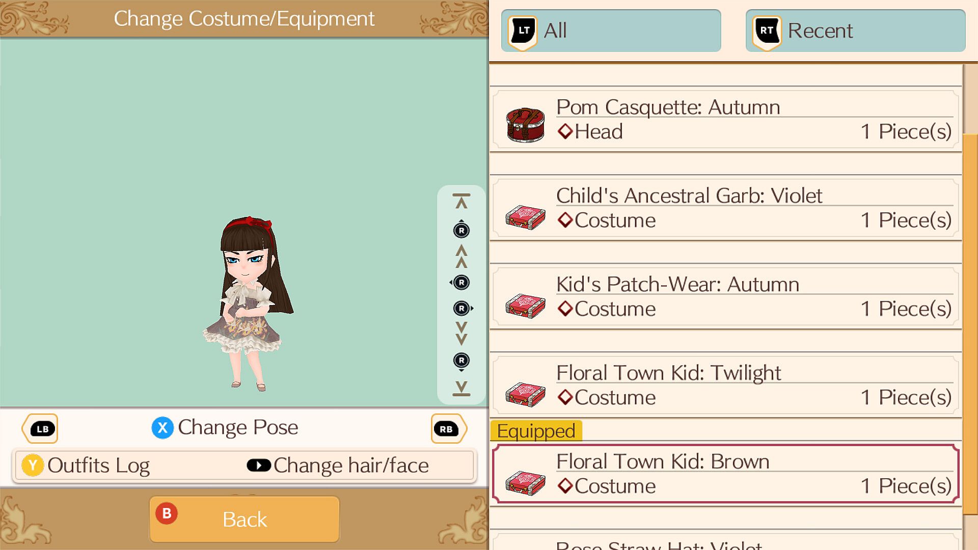Open the Outfits Log

point(86,465)
